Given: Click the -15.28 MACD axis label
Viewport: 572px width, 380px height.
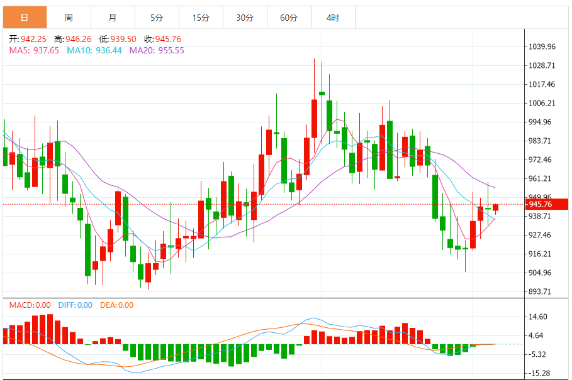Looking at the screenshot, I should point(539,374).
